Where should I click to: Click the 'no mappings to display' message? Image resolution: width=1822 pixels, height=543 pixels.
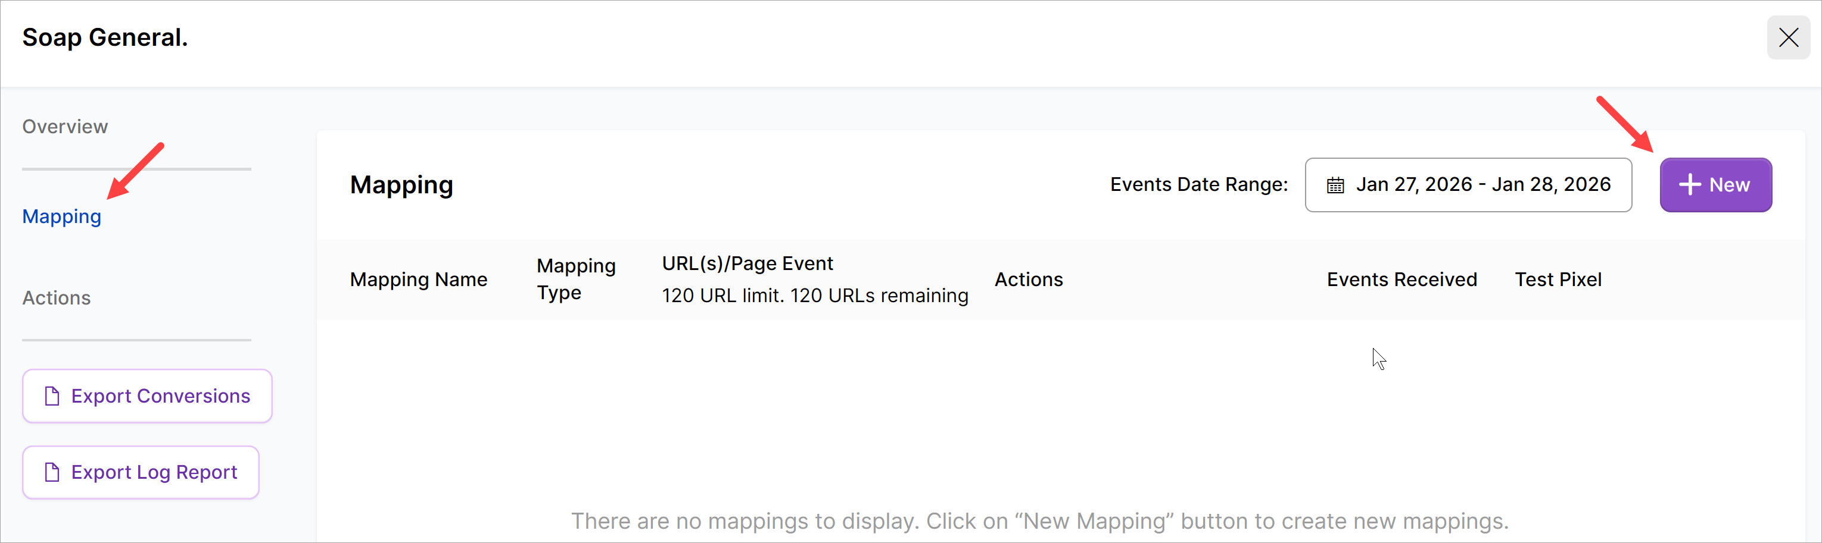point(1040,521)
